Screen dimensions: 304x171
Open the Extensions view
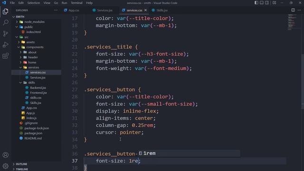pyautogui.click(x=5, y=56)
